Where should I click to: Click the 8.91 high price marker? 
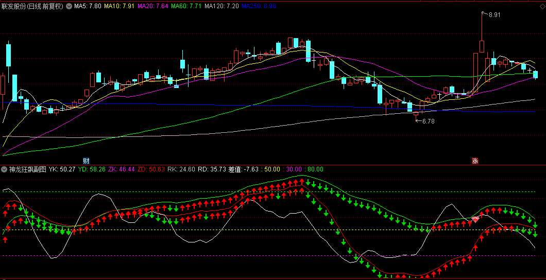tap(494, 14)
